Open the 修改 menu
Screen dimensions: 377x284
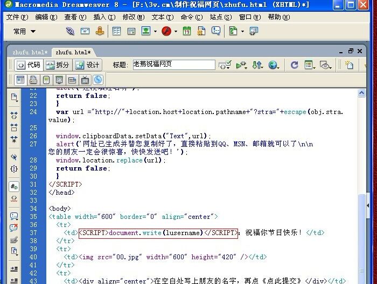[x=134, y=17]
